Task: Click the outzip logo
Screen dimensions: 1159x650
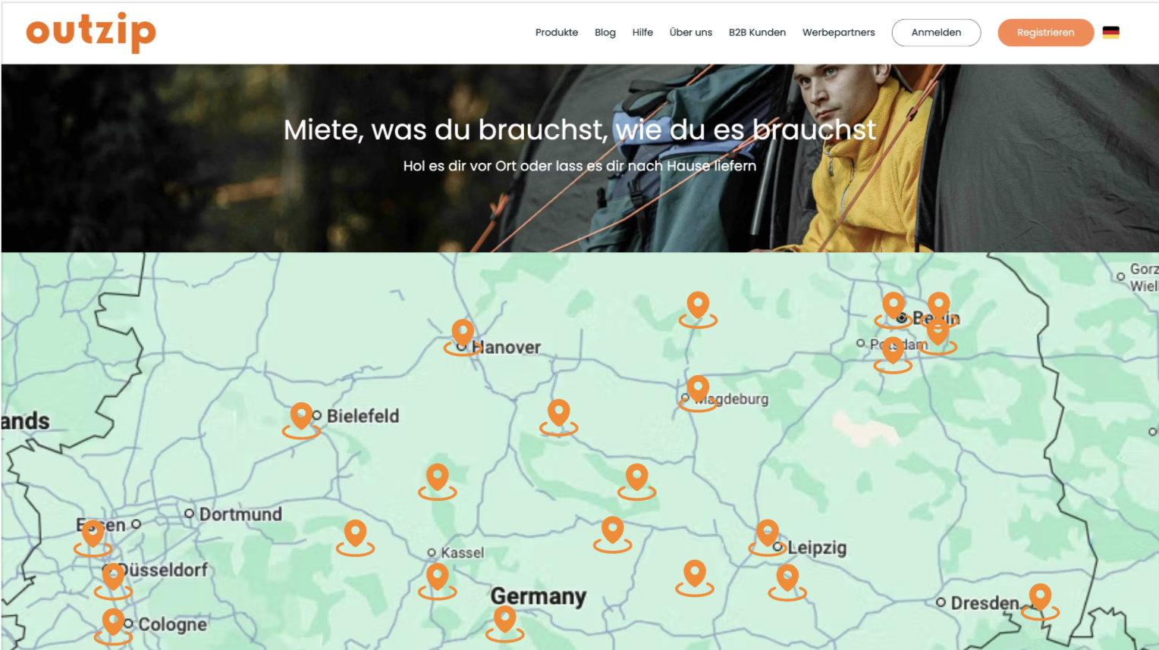Action: coord(90,33)
